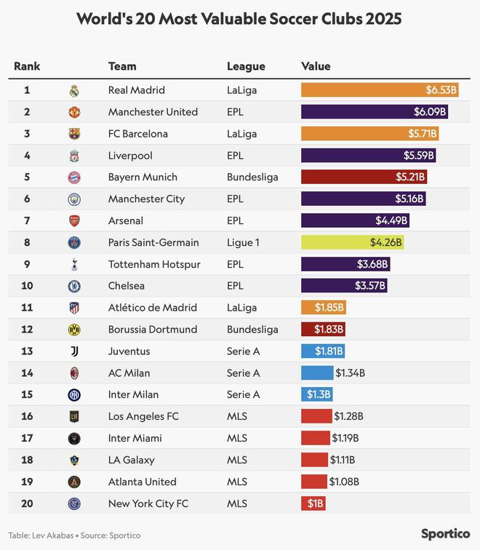Click the Real Madrid club crest
The height and width of the screenshot is (550, 480).
pyautogui.click(x=73, y=90)
